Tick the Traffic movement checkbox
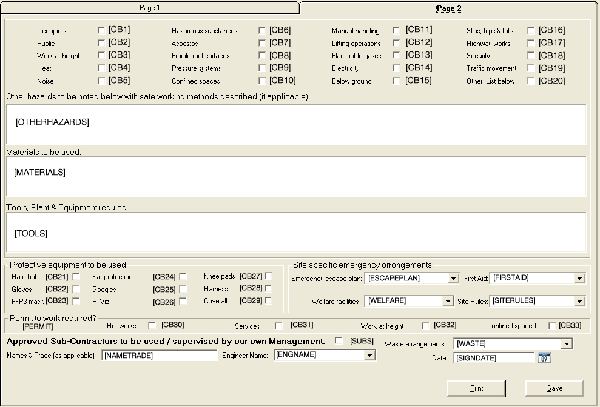The width and height of the screenshot is (600, 407). [x=531, y=68]
